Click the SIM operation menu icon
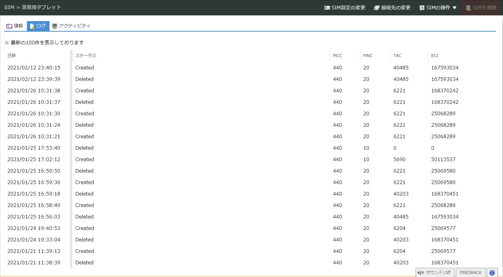The image size is (503, 277). [x=422, y=8]
